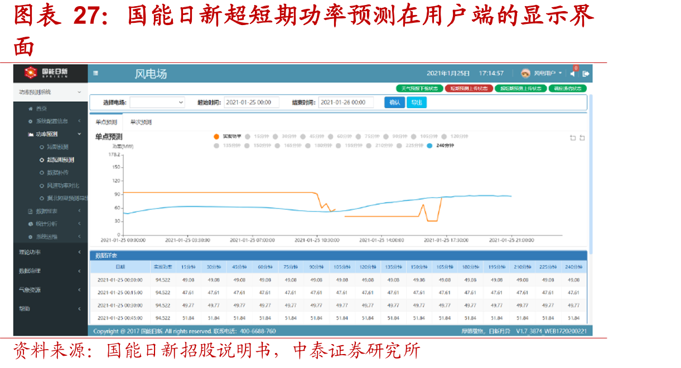This screenshot has width=681, height=368.
Task: Click the 导出 export button
Action: coord(417,102)
